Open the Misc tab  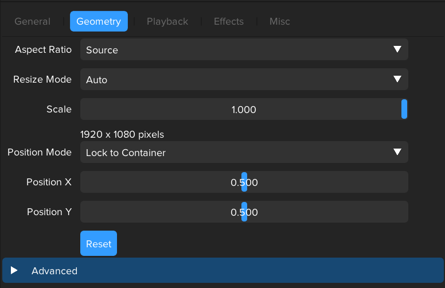(x=279, y=21)
